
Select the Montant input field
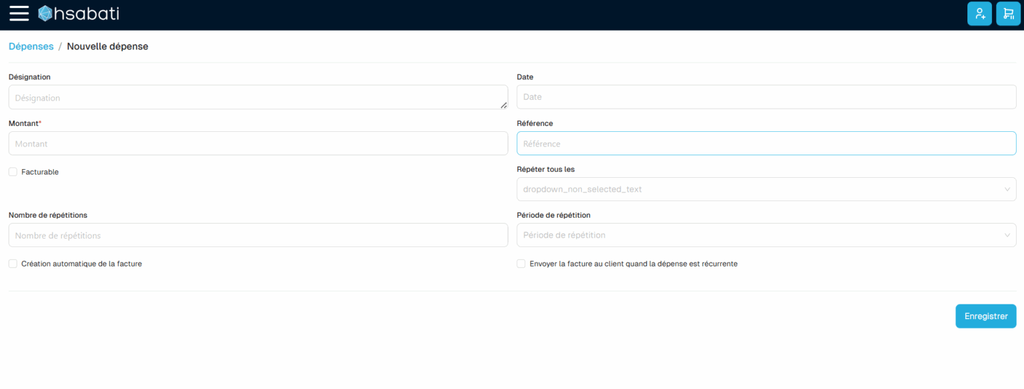(x=258, y=144)
